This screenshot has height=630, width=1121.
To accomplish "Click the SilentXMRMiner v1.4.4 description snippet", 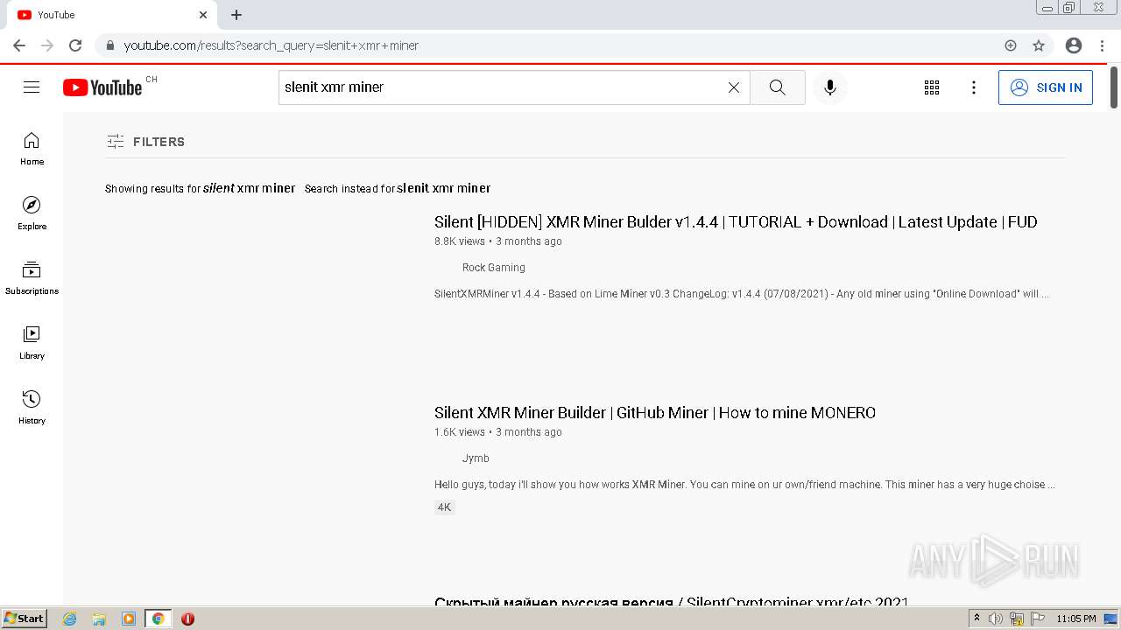I will 742,294.
